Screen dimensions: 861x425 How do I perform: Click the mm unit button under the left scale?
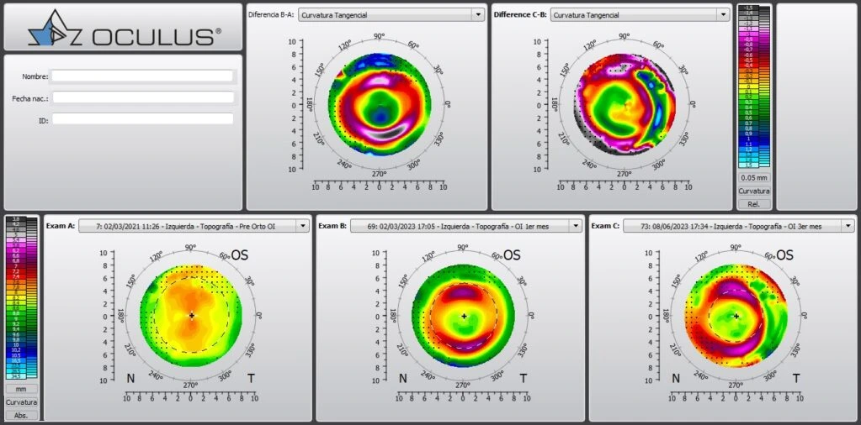(x=21, y=390)
